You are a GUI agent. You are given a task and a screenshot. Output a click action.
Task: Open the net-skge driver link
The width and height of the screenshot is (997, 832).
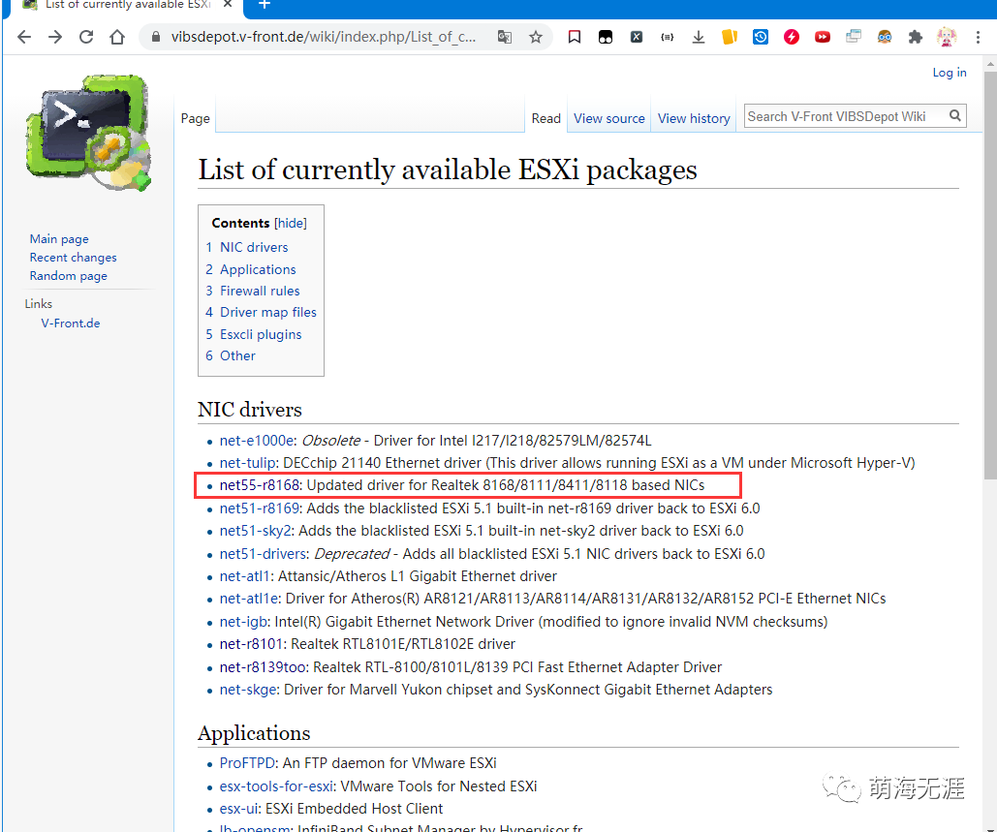(248, 690)
